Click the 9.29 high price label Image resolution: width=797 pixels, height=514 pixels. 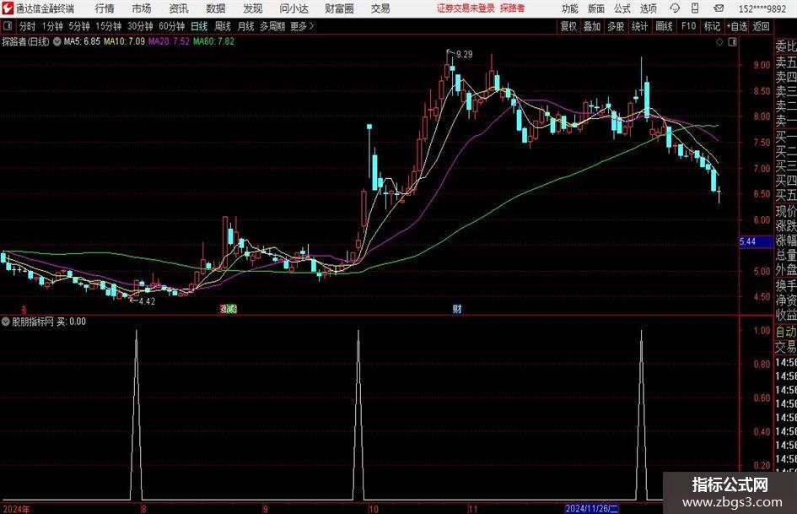click(464, 55)
